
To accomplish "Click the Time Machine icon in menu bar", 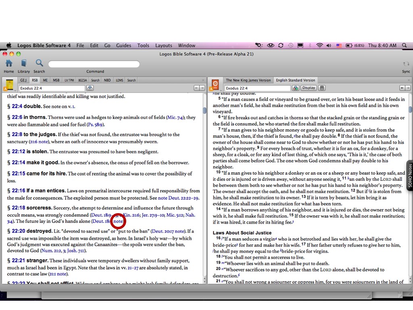I will (x=290, y=45).
